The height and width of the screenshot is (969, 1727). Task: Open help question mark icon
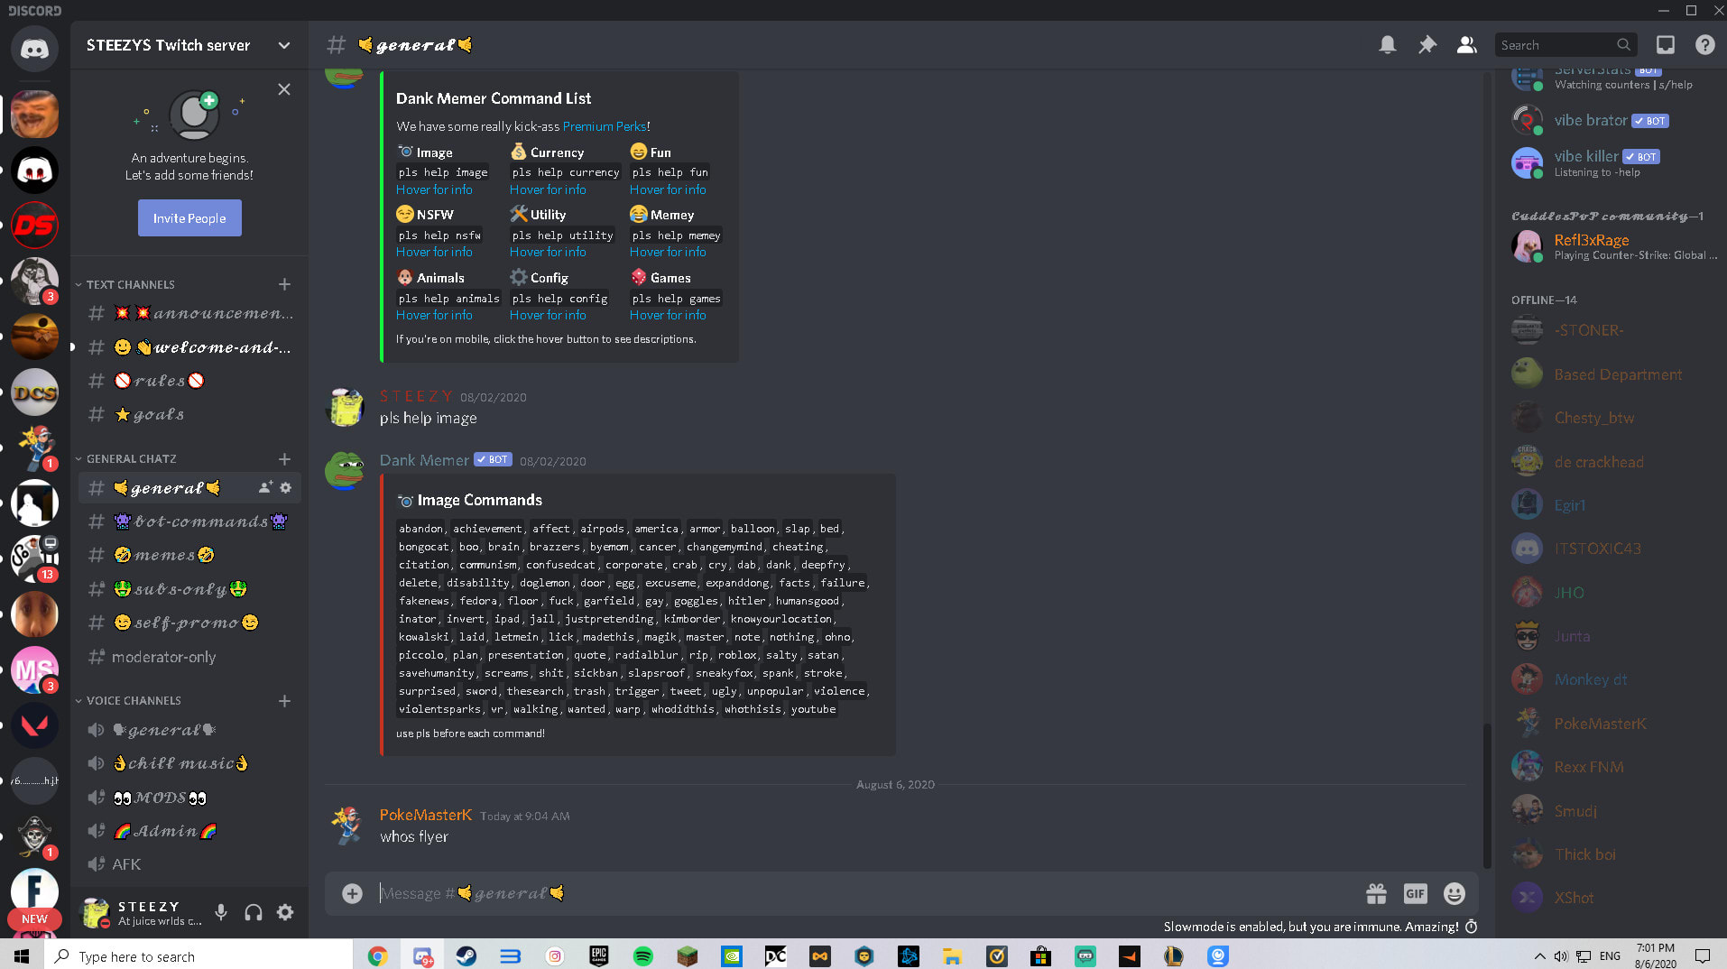[1704, 45]
